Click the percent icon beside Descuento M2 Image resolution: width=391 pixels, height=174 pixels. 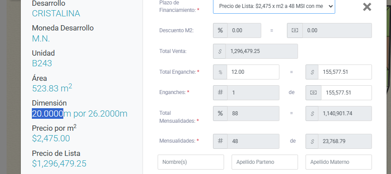point(220,30)
